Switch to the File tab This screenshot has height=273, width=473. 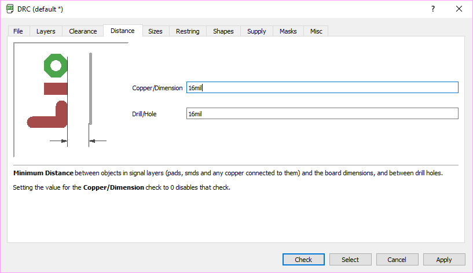click(18, 31)
